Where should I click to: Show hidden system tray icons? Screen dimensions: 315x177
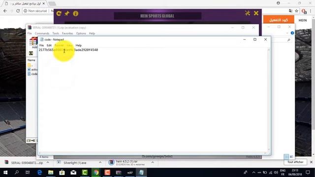(x=253, y=173)
